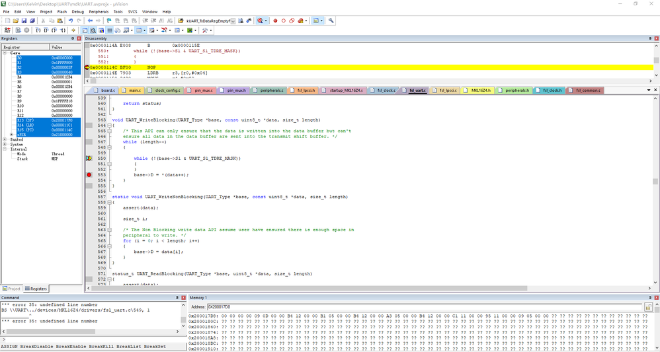Show next statement with yellow arrow icon
Viewport: 660px width, 352px height.
pos(73,30)
